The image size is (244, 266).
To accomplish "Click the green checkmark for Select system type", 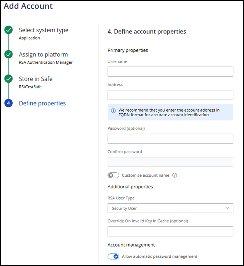I will coord(9,30).
